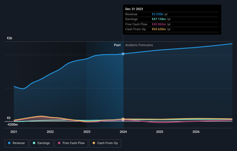
Task: Click the Revenue data point on the line
Action: [123, 54]
